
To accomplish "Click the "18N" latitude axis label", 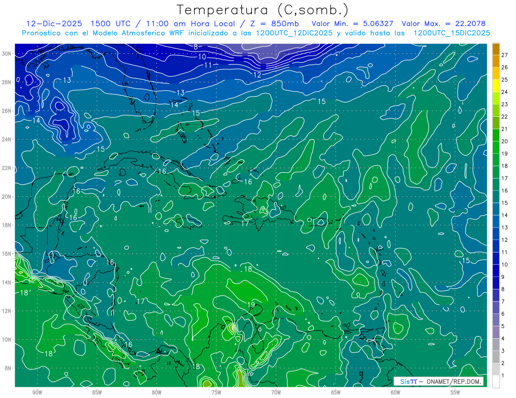I will point(7,225).
